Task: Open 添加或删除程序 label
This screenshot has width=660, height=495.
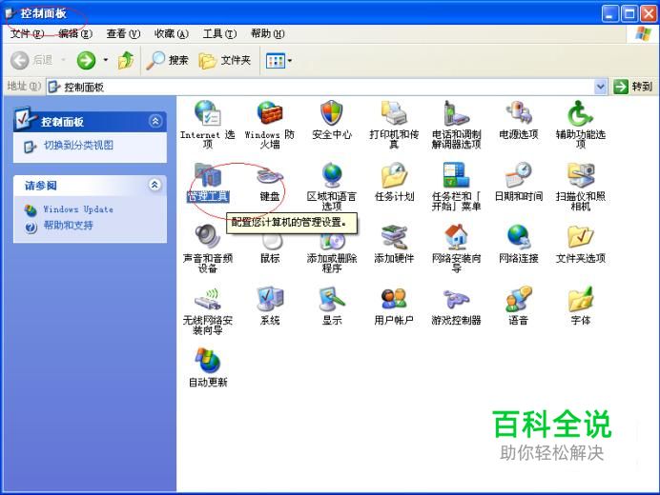Action: pyautogui.click(x=332, y=264)
